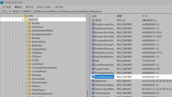Click the ComputerDescriptions folder icon
Image resolution: width=172 pixels, height=97 pixels.
[x=29, y=68]
